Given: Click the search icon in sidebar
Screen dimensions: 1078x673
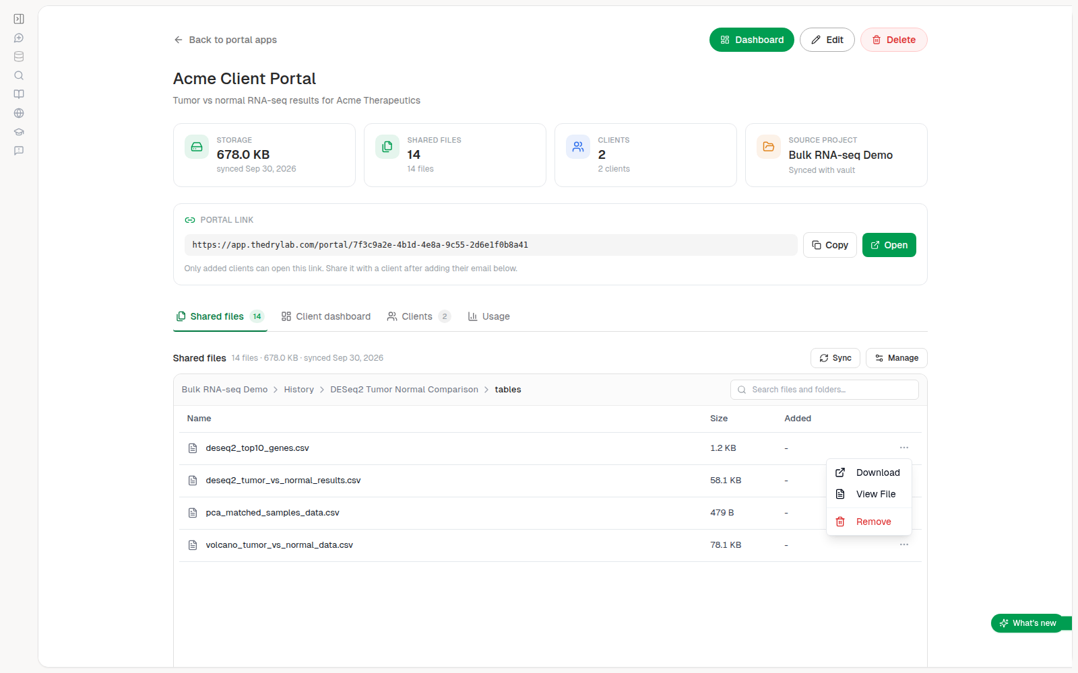Looking at the screenshot, I should tap(19, 75).
